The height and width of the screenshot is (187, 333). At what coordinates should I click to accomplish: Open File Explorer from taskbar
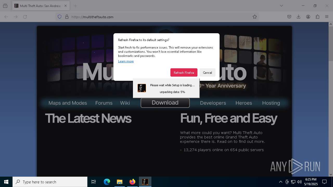click(119, 182)
